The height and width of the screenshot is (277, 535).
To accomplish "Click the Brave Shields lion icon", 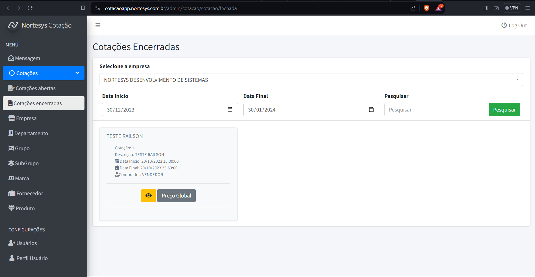I will pyautogui.click(x=426, y=8).
